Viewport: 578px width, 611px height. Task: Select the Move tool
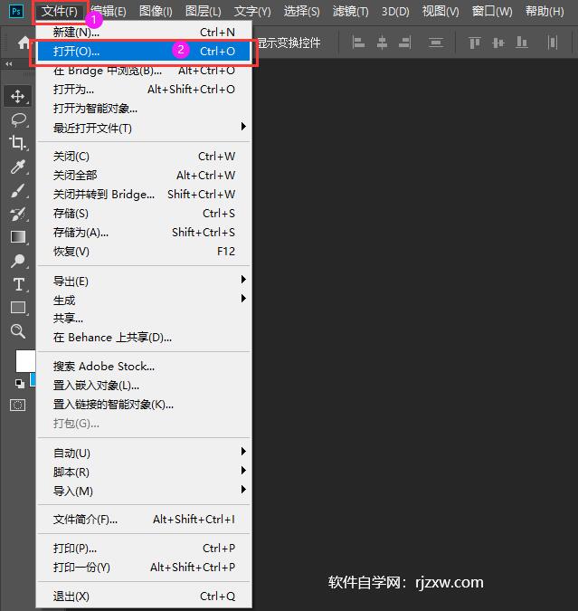[17, 96]
